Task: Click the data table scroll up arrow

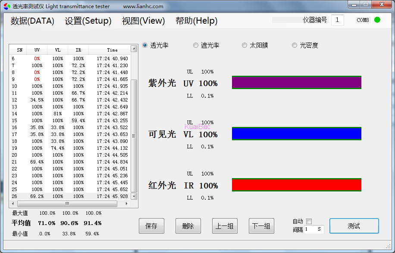Action: pyautogui.click(x=134, y=49)
